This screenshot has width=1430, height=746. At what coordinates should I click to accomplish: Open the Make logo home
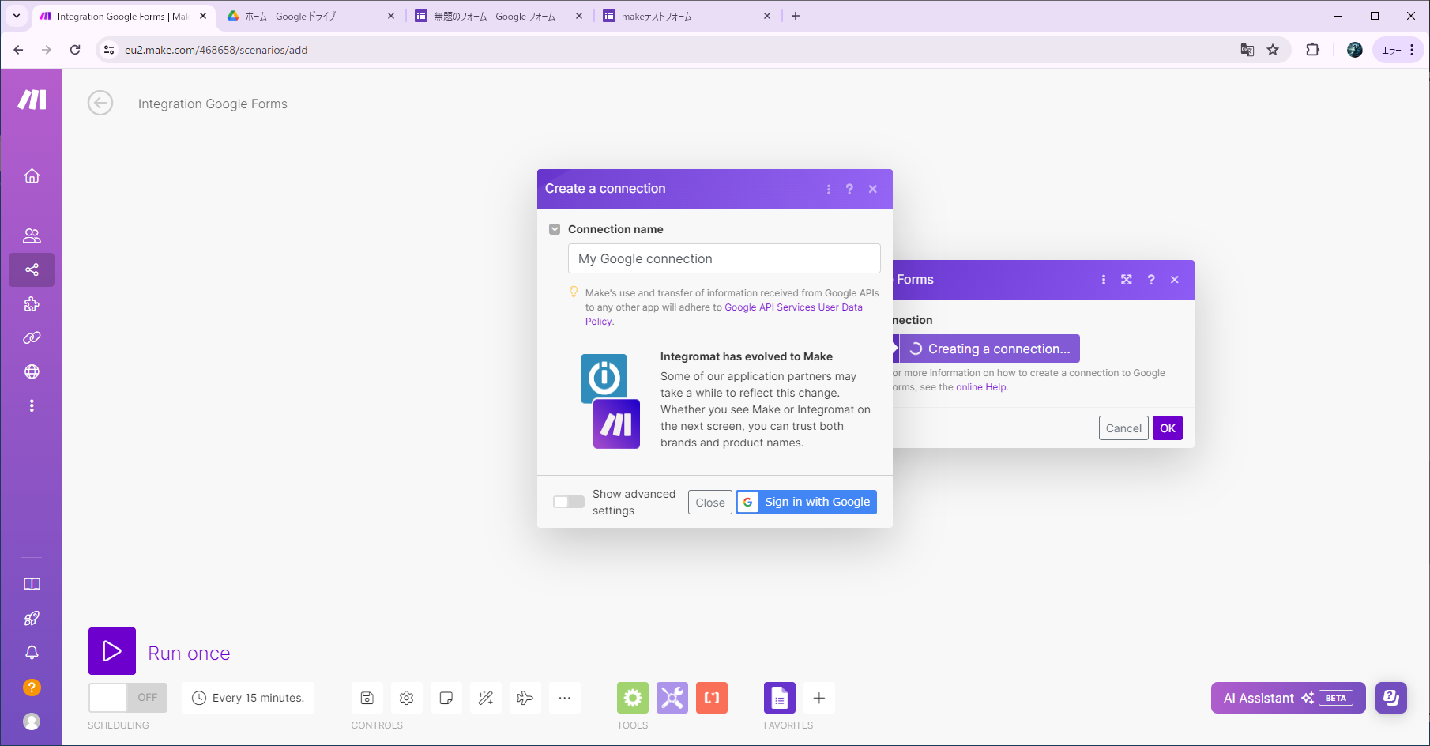click(x=32, y=100)
